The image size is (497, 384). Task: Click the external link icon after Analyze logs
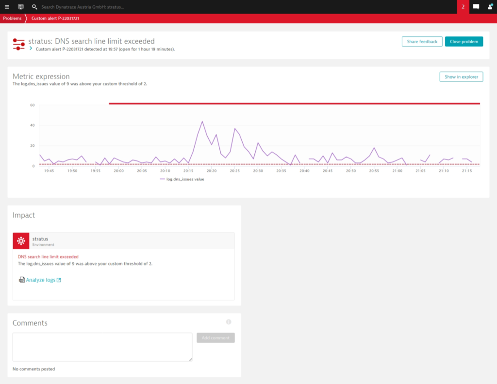(59, 280)
